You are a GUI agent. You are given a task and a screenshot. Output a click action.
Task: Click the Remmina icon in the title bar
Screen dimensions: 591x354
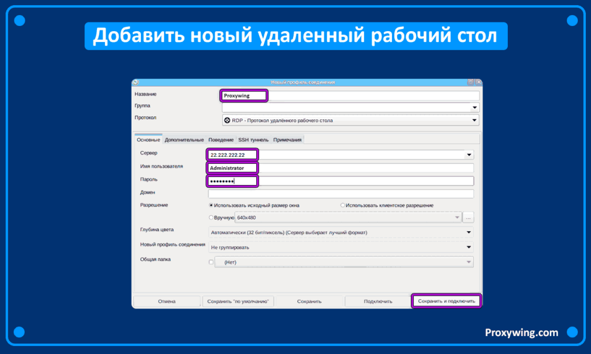136,82
